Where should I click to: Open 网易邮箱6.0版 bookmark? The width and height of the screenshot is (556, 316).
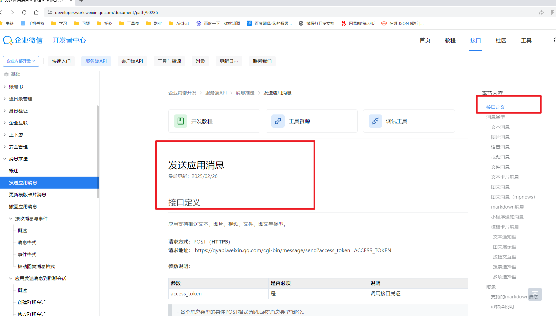pyautogui.click(x=358, y=23)
